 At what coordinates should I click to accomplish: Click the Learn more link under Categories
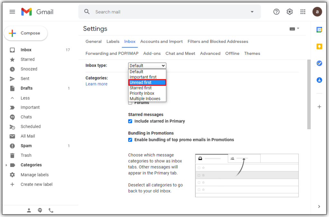click(x=96, y=84)
